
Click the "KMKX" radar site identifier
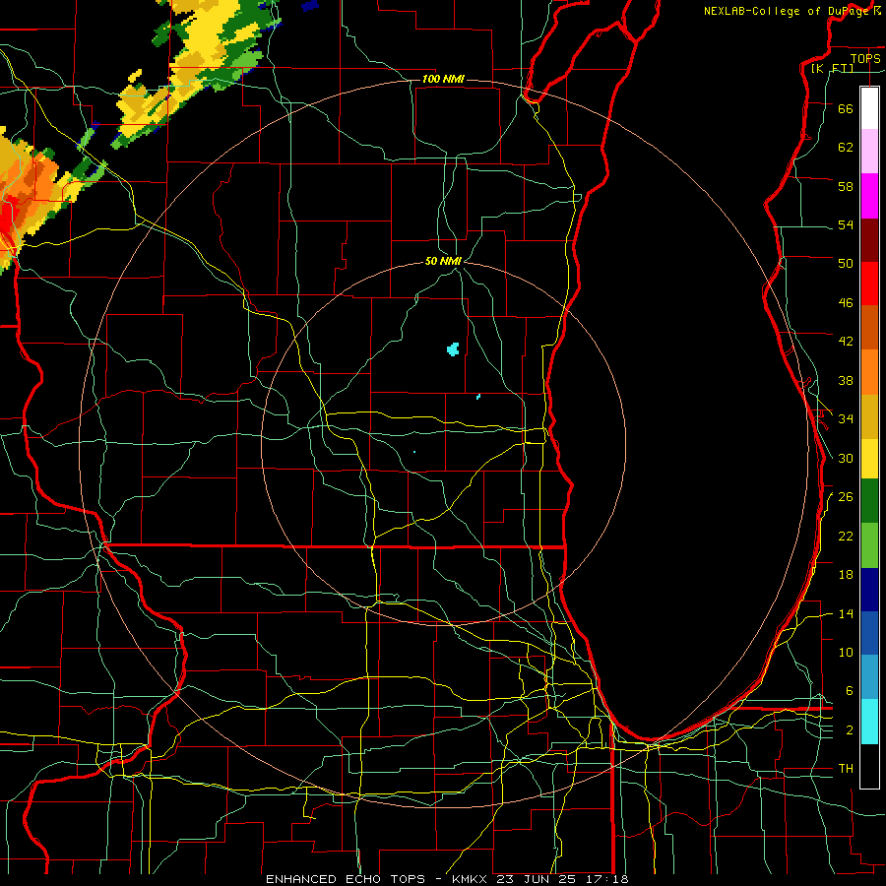point(469,879)
